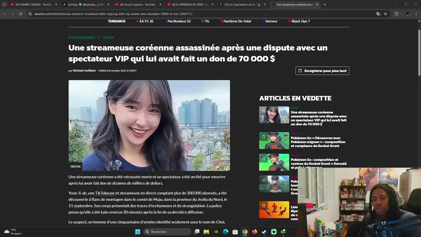Screen dimensions: 421x237
Task: Open the site information icon in address bar
Action: (x=30, y=14)
